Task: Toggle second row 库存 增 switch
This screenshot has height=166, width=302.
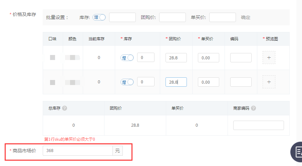Action: (127, 82)
